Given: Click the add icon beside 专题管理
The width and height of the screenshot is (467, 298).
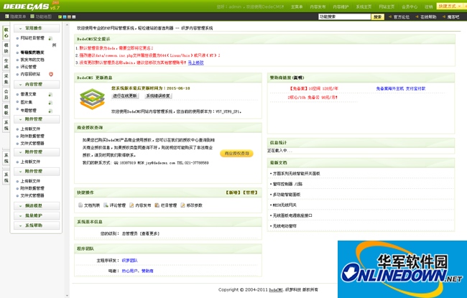Looking at the screenshot, I should [x=50, y=111].
